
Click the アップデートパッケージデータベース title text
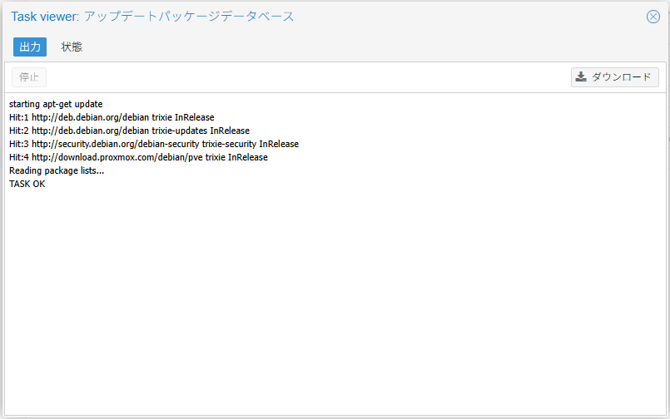coord(189,17)
